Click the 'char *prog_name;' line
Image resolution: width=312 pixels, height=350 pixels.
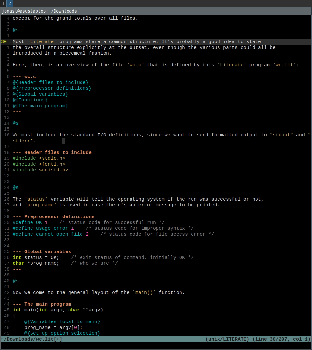tap(65, 263)
